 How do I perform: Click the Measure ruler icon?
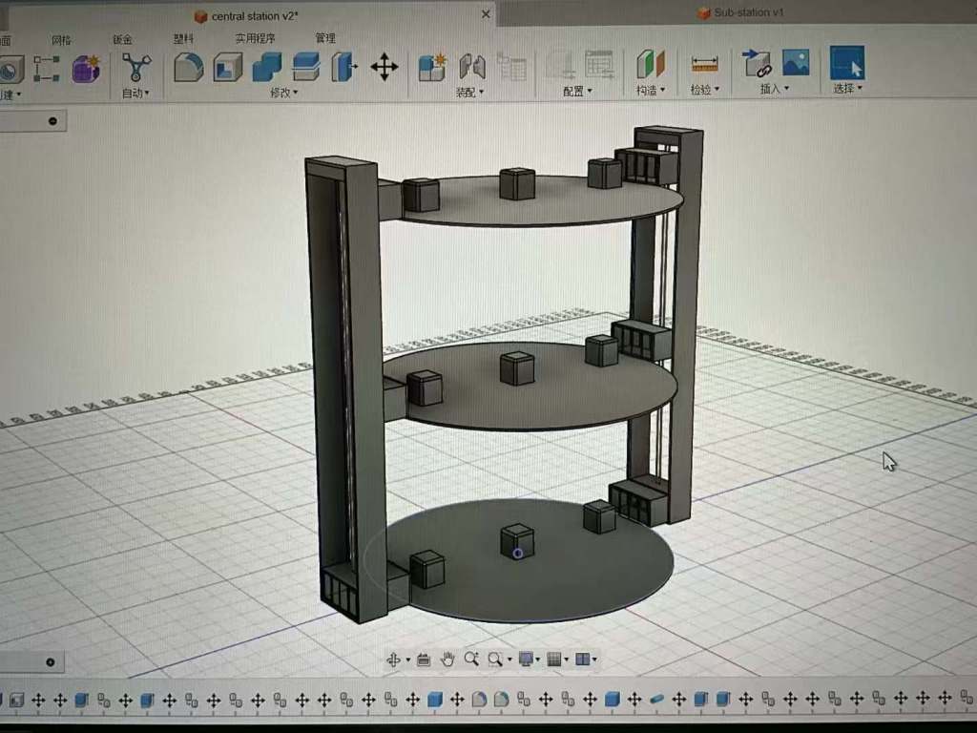click(x=704, y=65)
